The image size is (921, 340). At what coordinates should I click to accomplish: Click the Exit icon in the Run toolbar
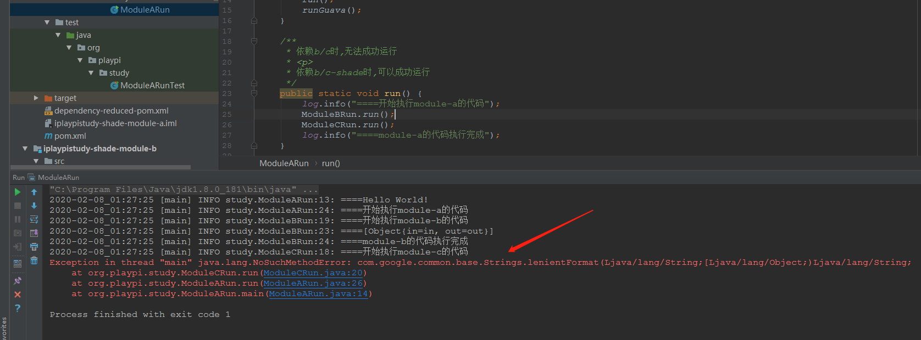pos(18,247)
